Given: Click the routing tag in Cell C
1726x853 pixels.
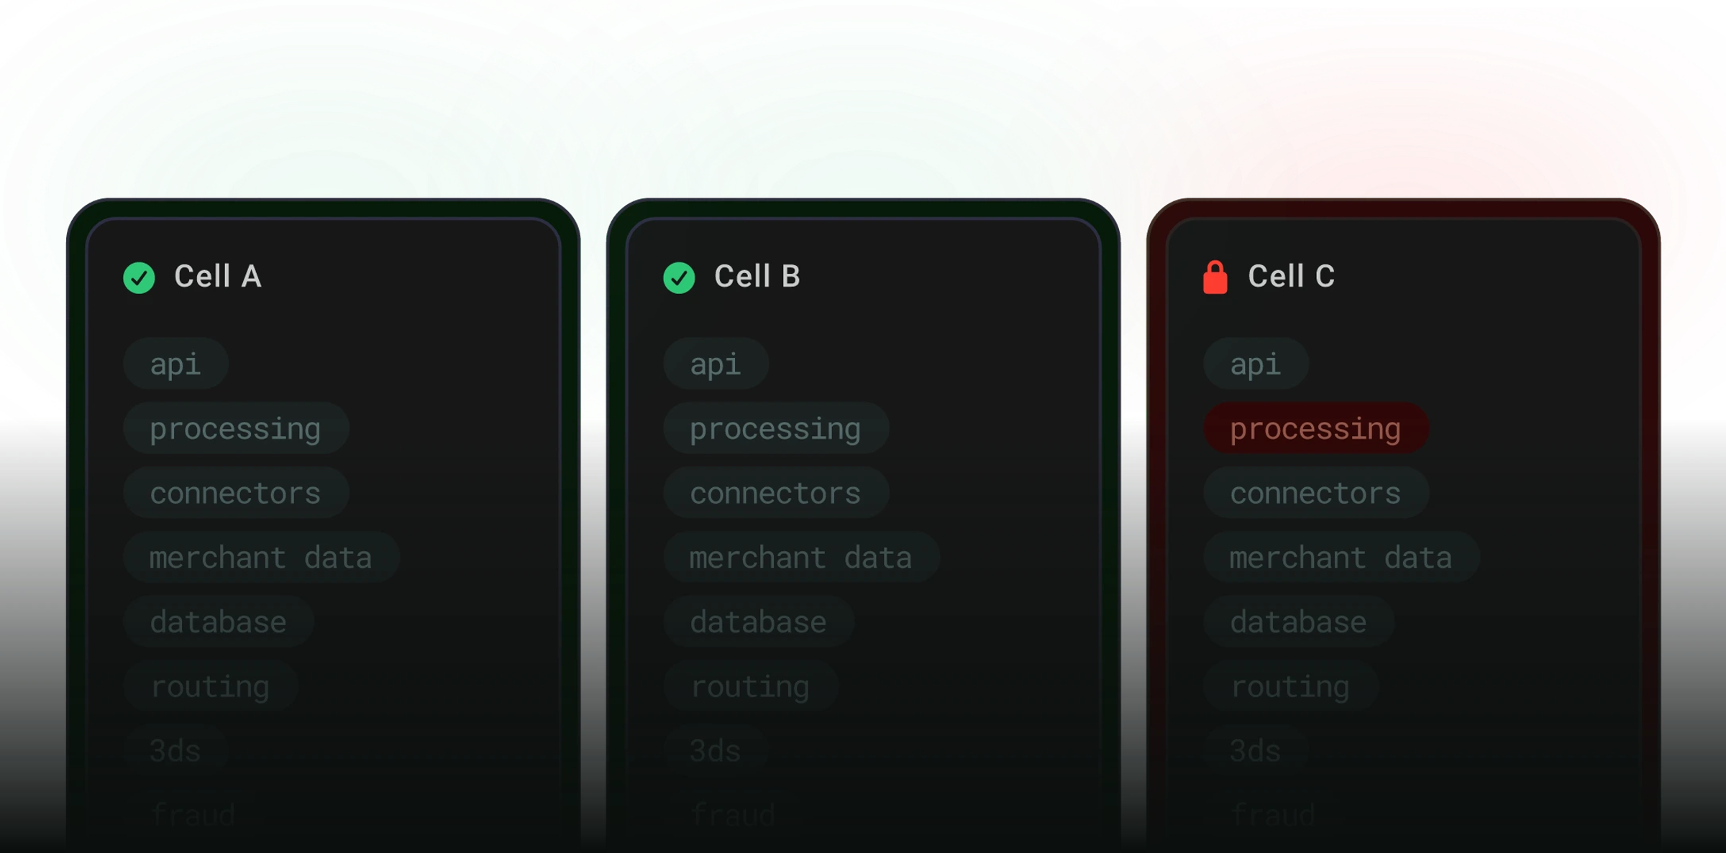Looking at the screenshot, I should 1290,686.
